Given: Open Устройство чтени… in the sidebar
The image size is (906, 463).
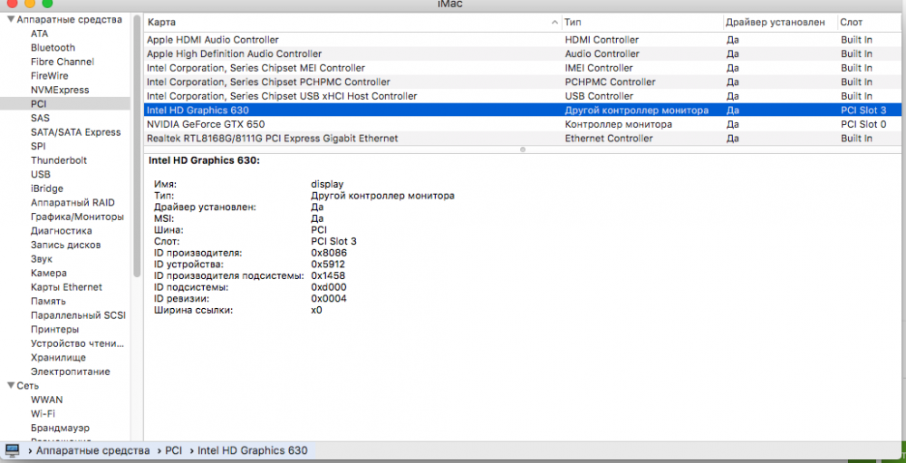Looking at the screenshot, I should pos(77,343).
